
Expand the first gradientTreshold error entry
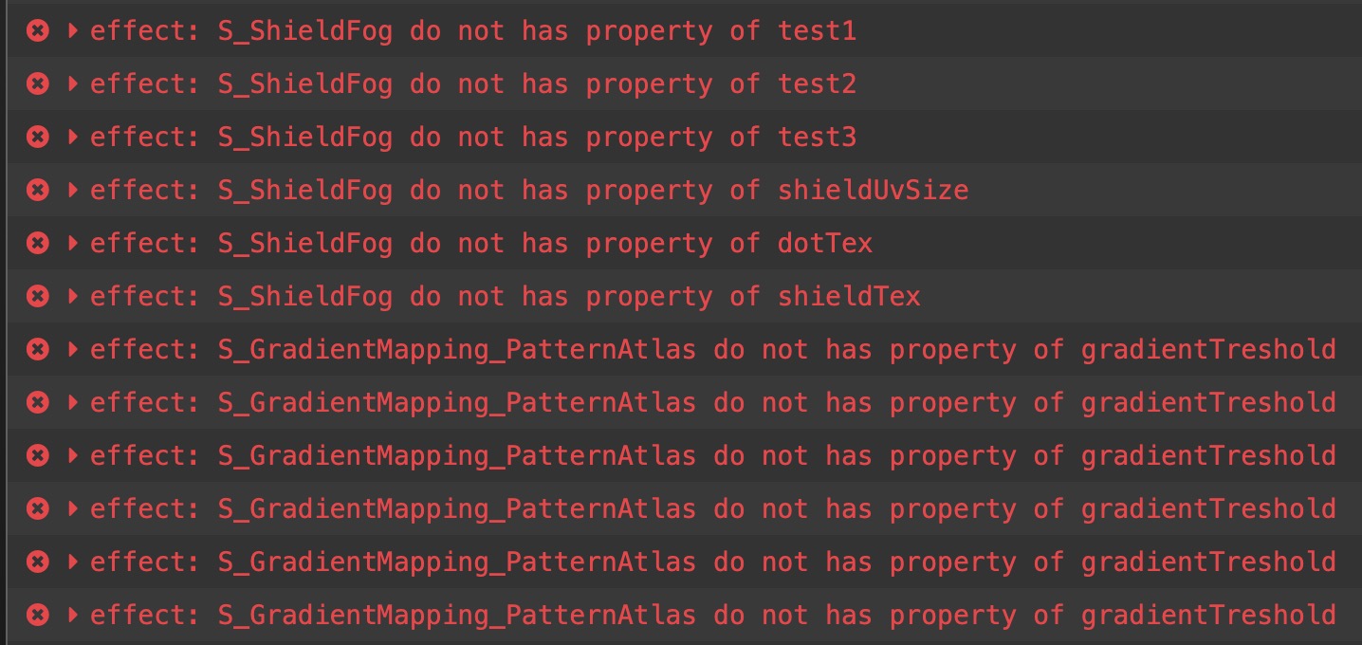[x=73, y=350]
